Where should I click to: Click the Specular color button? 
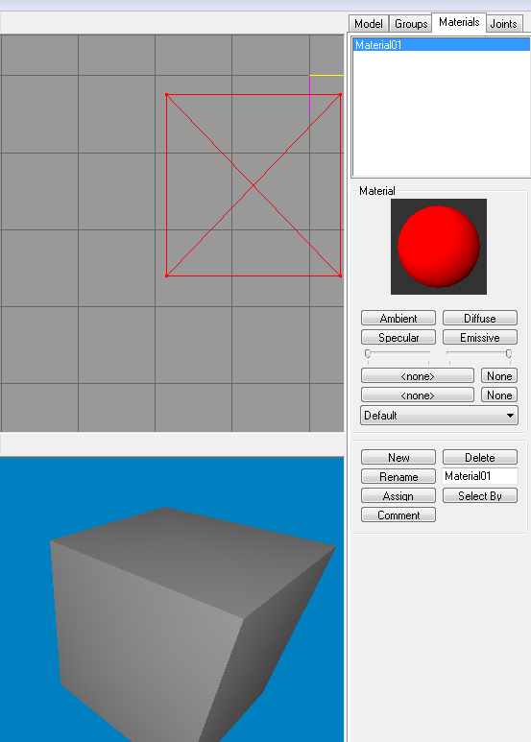(398, 337)
